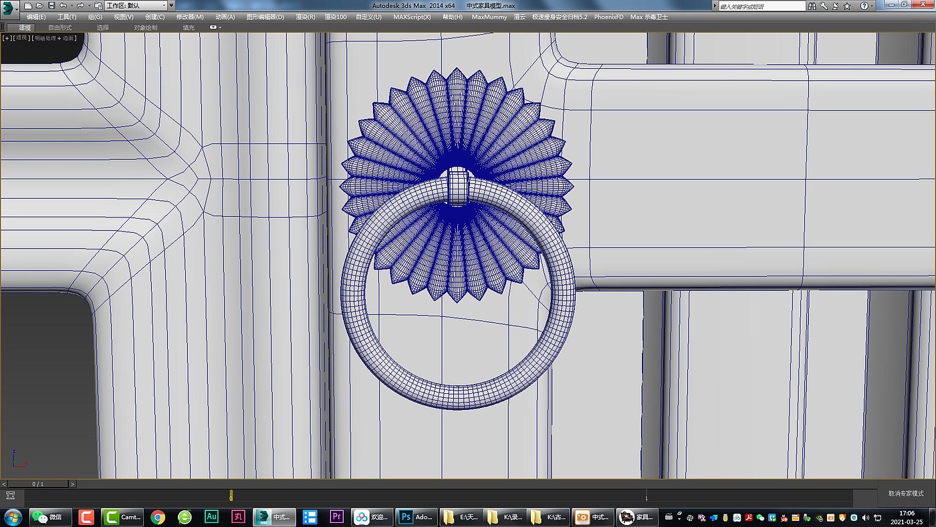Toggle the ribbon minimize button beside 填充
Screen dimensions: 936x527
214,27
